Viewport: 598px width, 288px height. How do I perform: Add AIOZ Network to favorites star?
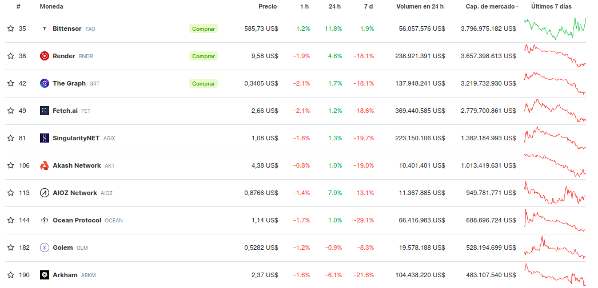[11, 193]
